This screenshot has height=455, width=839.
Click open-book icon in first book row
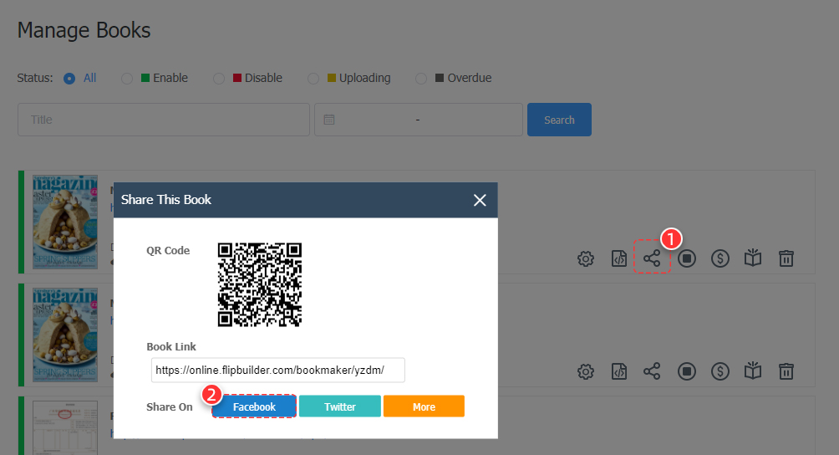(753, 258)
